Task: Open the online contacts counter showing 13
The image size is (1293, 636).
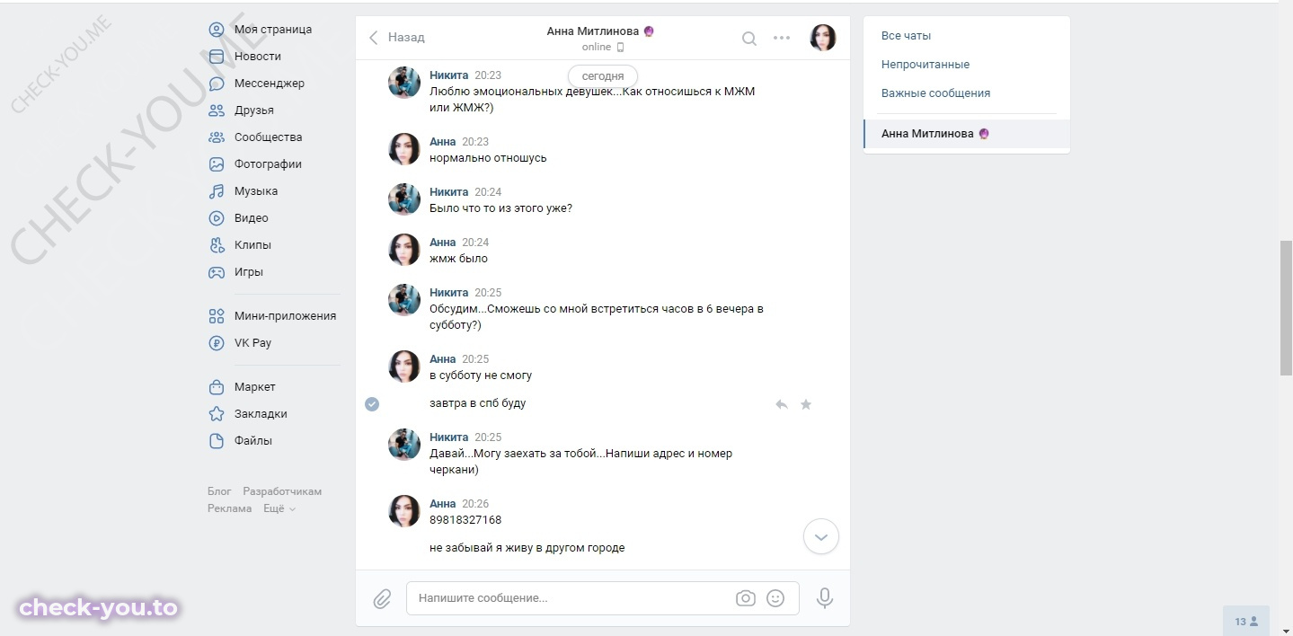Action: [x=1246, y=621]
